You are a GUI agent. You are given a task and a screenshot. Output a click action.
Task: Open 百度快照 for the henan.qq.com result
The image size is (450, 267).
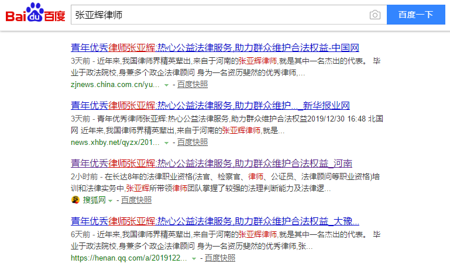tap(220, 258)
